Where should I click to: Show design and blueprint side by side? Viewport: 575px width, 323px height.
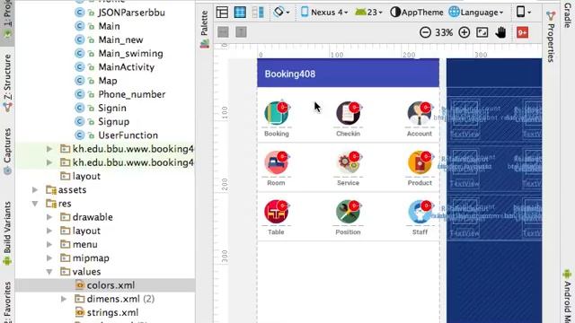pyautogui.click(x=258, y=12)
